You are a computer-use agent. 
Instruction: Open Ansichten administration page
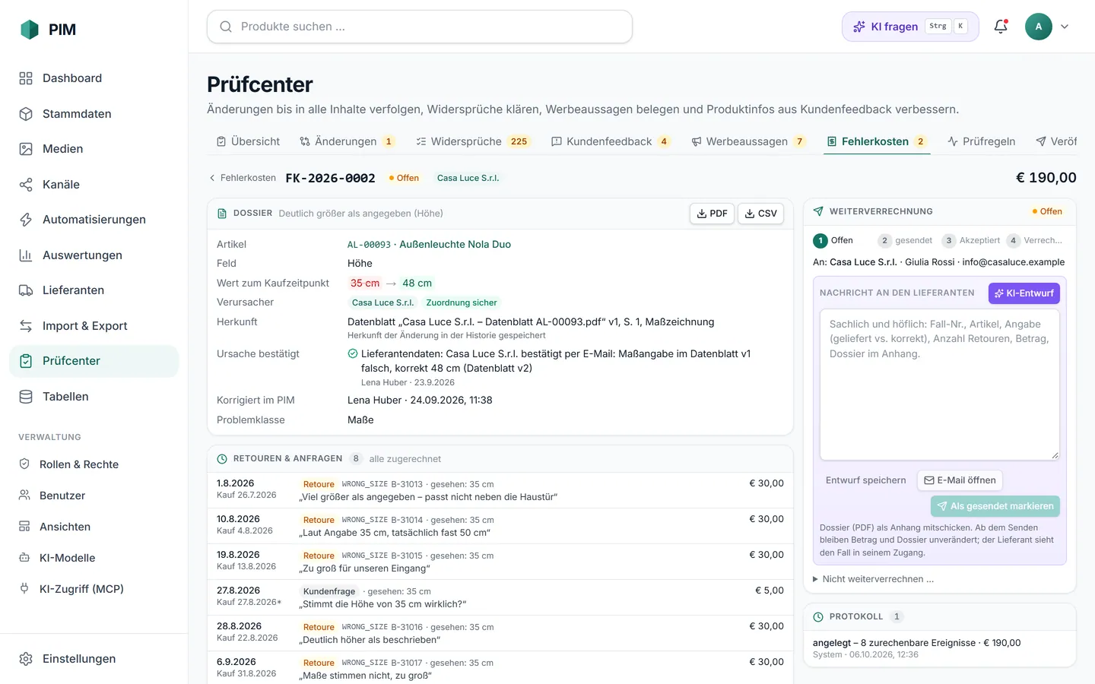coord(94,527)
